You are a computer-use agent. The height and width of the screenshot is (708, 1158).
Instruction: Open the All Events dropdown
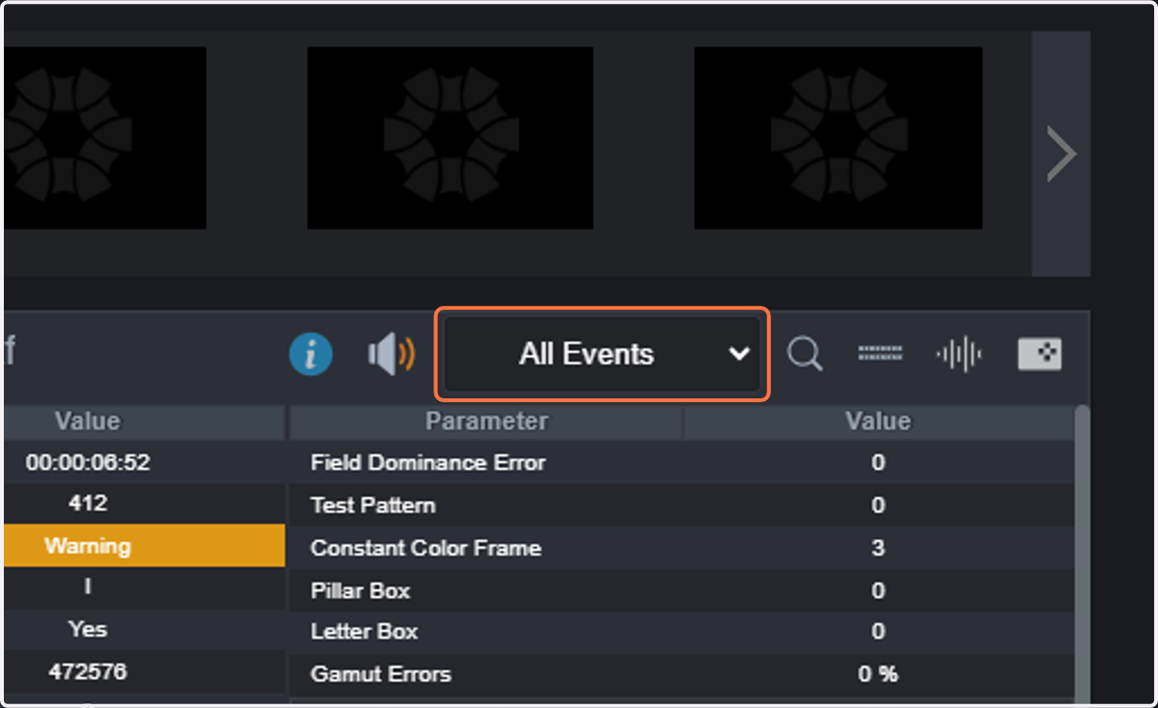(602, 354)
